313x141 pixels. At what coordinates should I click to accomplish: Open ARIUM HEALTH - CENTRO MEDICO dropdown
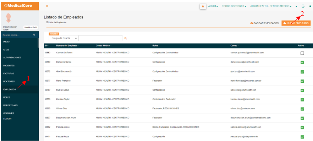pos(271,6)
